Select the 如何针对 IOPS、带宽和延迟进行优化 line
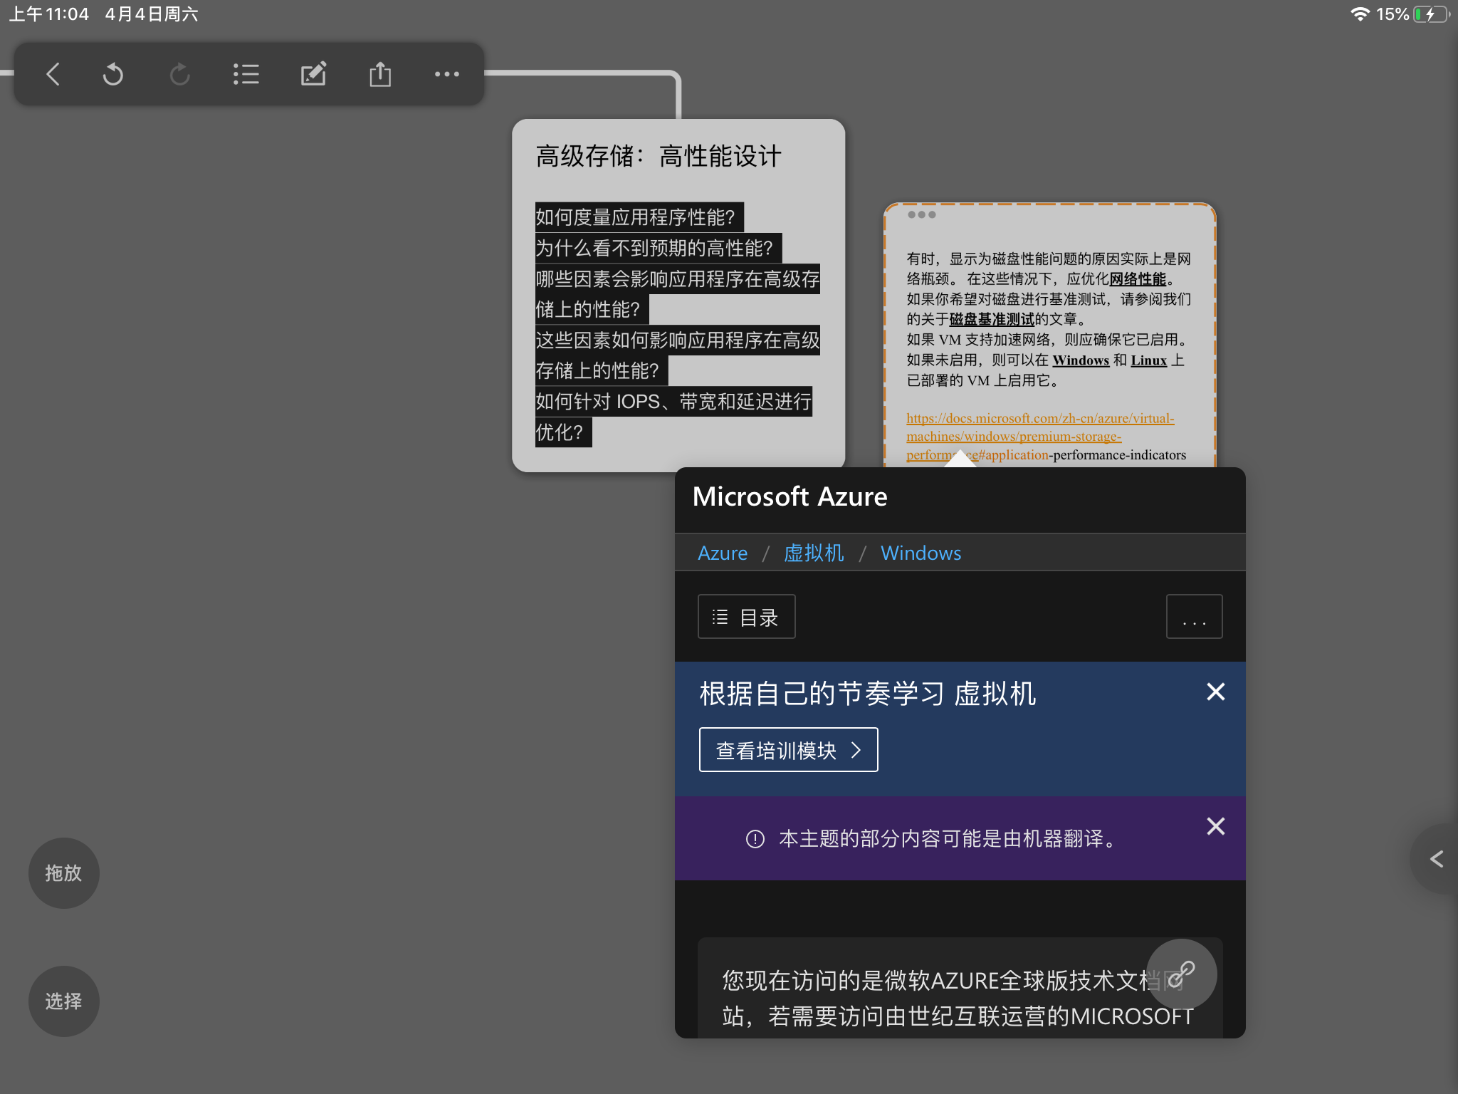This screenshot has height=1094, width=1458. (673, 417)
